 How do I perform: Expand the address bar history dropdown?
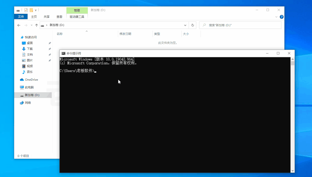[x=185, y=25]
